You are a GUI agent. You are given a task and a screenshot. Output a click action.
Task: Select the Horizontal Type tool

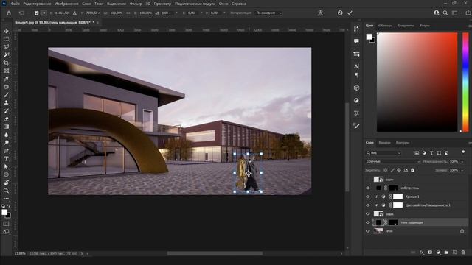pos(6,159)
